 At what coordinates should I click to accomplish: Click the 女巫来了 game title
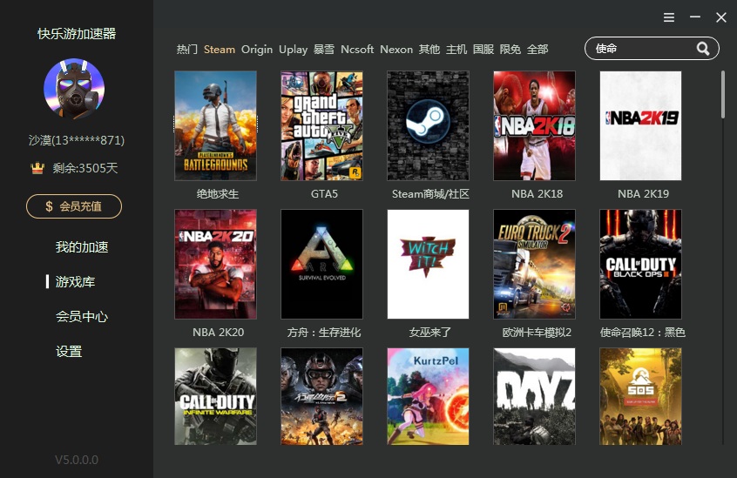click(x=430, y=333)
